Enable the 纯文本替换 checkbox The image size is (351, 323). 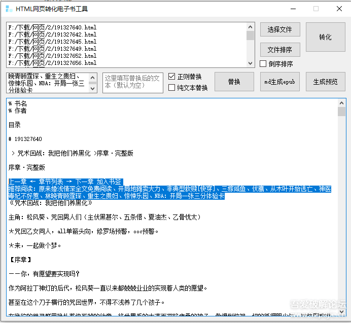[171, 87]
